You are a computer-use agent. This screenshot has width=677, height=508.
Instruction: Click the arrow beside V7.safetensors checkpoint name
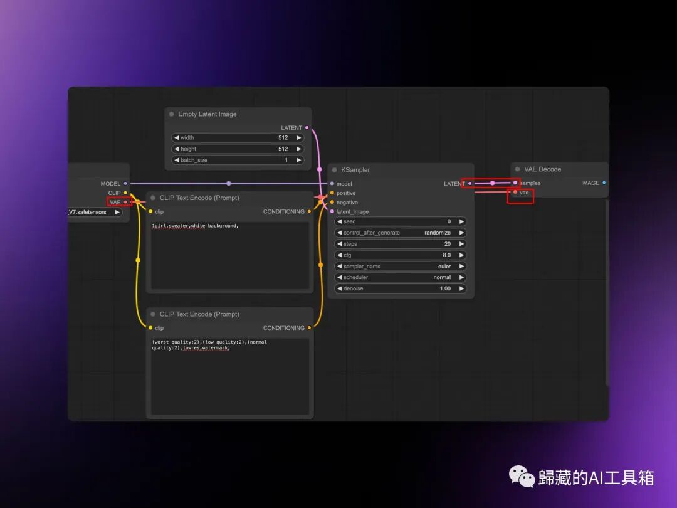pos(117,212)
